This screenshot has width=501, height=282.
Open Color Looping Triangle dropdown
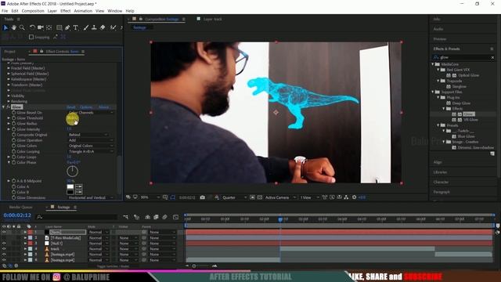click(91, 151)
